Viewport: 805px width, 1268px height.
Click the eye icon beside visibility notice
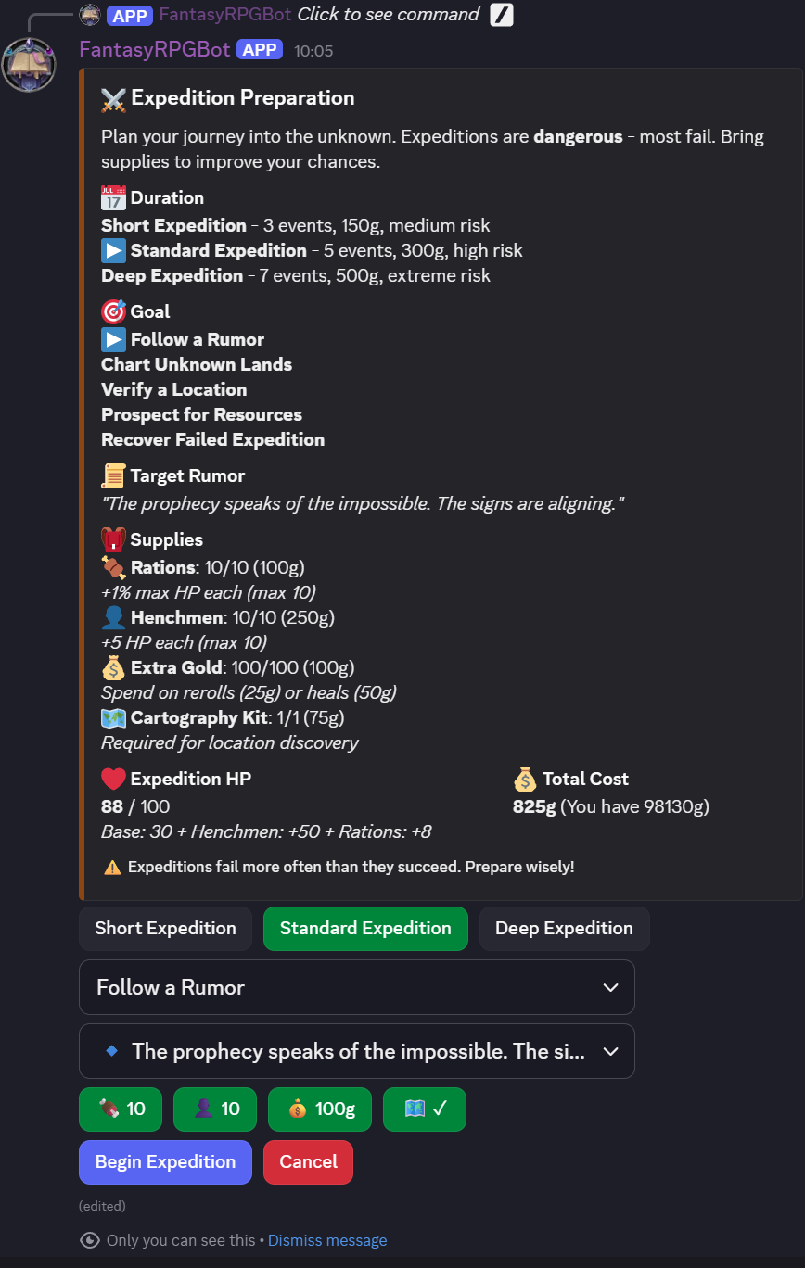90,1240
